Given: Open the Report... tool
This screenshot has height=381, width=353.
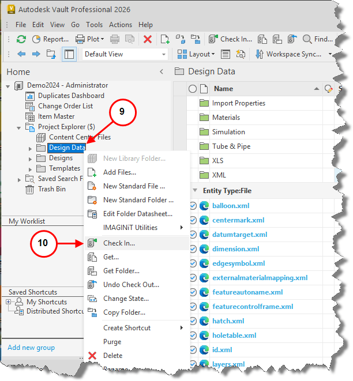Looking at the screenshot, I should pyautogui.click(x=50, y=39).
